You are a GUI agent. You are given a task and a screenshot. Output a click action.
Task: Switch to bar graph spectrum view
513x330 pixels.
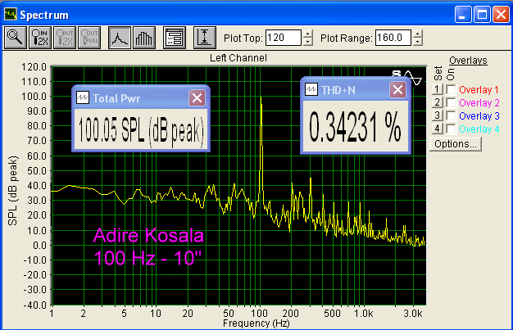[x=144, y=37]
